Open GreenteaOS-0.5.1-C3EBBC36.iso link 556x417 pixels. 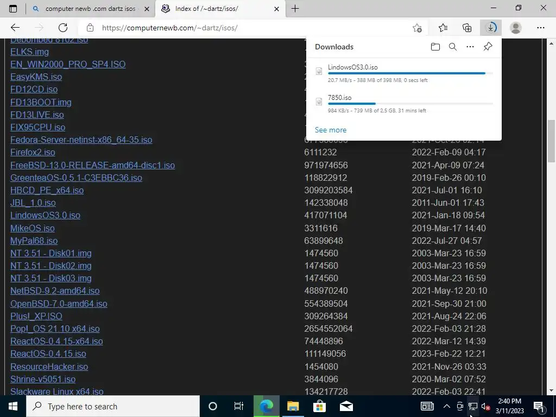pos(76,178)
